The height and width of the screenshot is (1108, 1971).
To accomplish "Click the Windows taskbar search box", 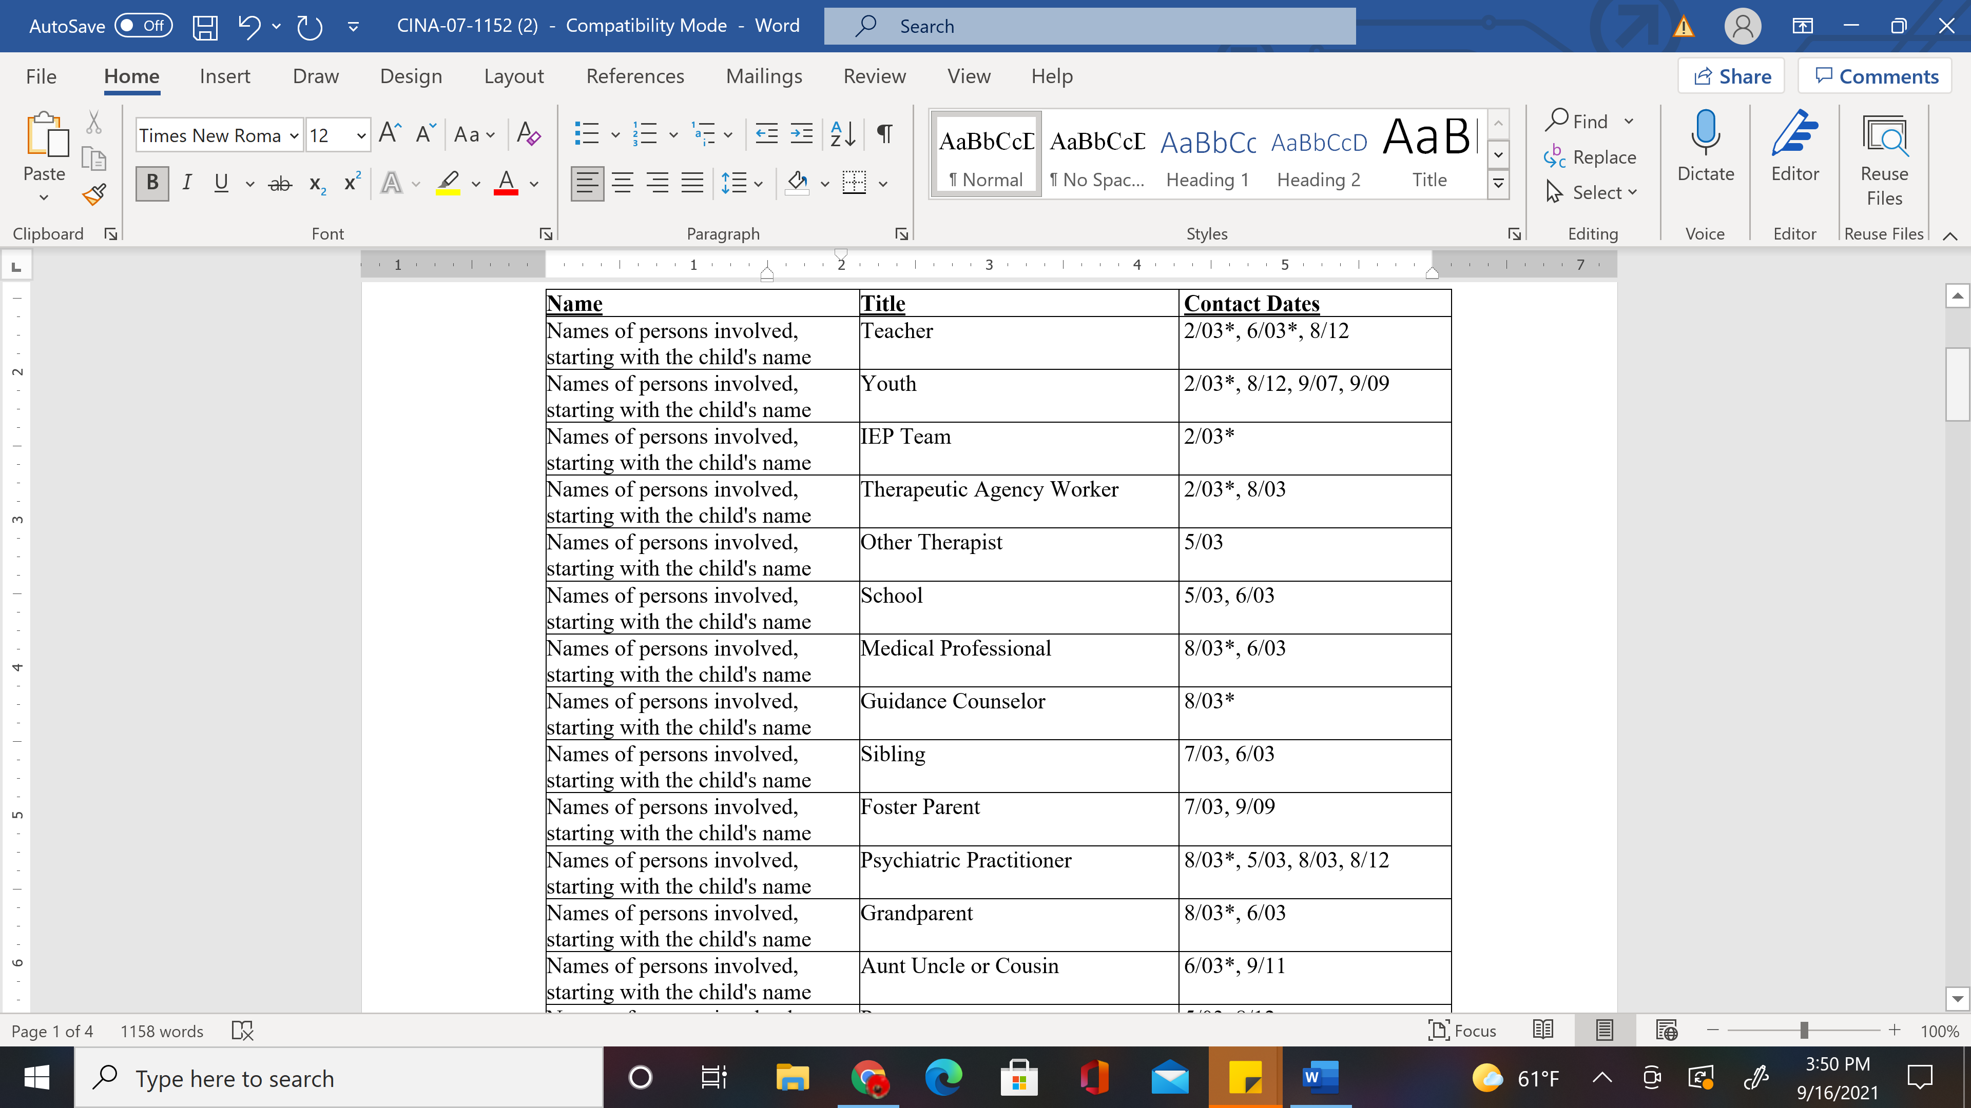I will pos(337,1078).
